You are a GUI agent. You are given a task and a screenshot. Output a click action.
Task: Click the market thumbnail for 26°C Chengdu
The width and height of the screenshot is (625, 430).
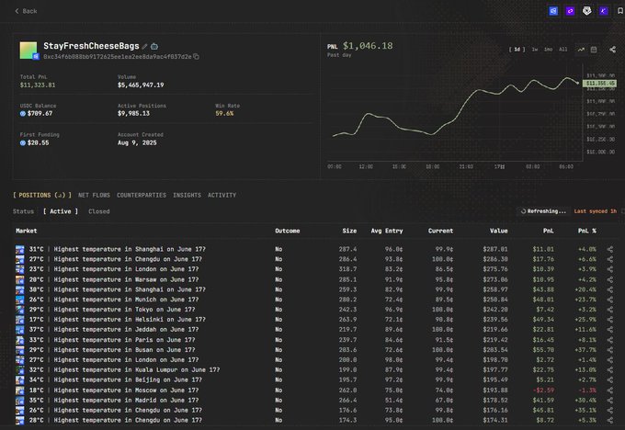[x=20, y=410]
